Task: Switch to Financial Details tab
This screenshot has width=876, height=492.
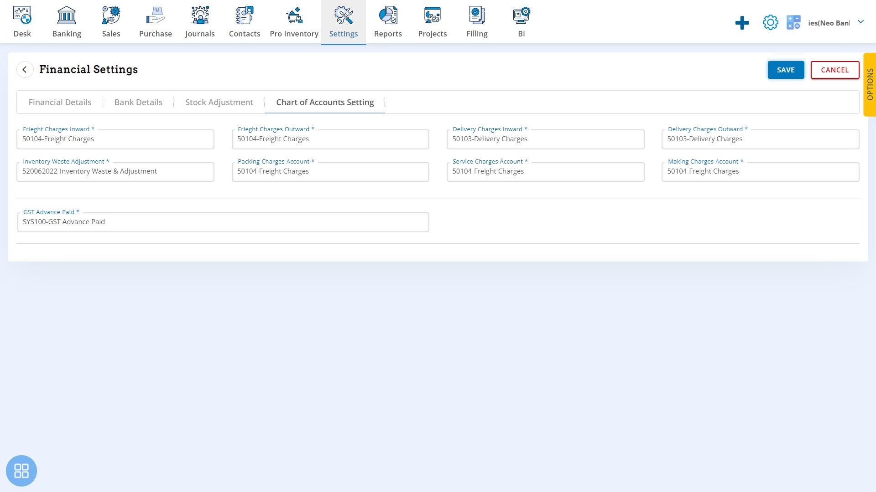Action: (60, 102)
